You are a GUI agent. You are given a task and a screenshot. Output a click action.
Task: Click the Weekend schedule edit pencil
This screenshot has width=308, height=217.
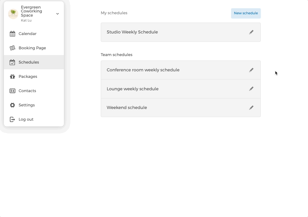pyautogui.click(x=251, y=107)
